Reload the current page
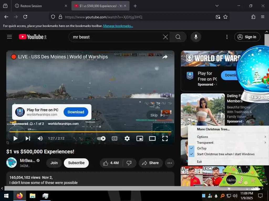This screenshot has height=201, width=269. (x=25, y=17)
